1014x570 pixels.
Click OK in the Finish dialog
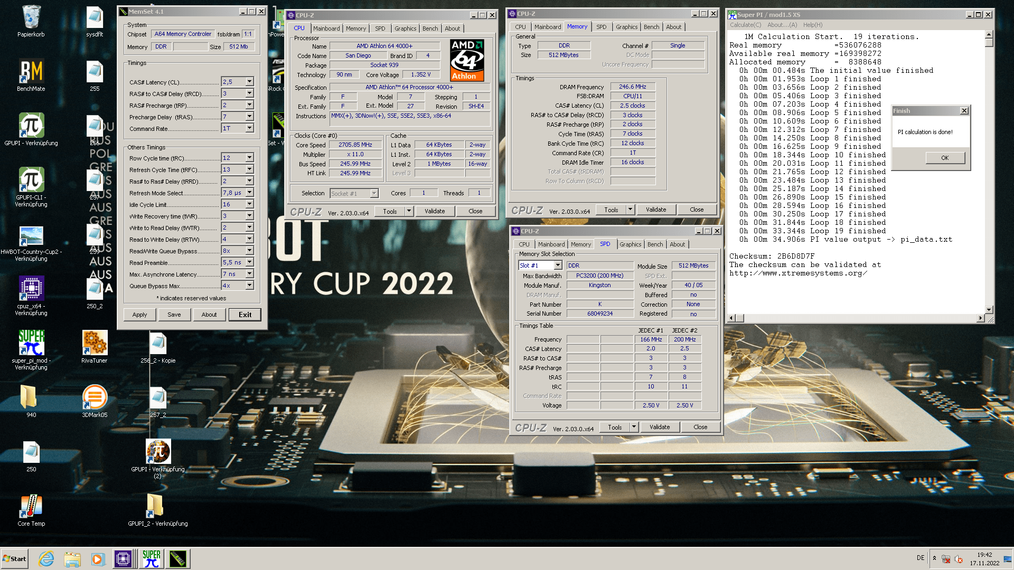pyautogui.click(x=945, y=158)
